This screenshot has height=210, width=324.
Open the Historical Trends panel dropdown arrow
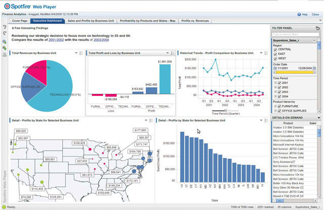pyautogui.click(x=261, y=53)
